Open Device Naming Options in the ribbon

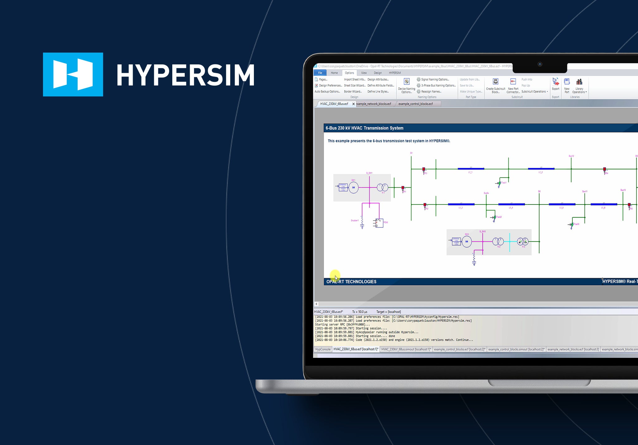pyautogui.click(x=407, y=82)
